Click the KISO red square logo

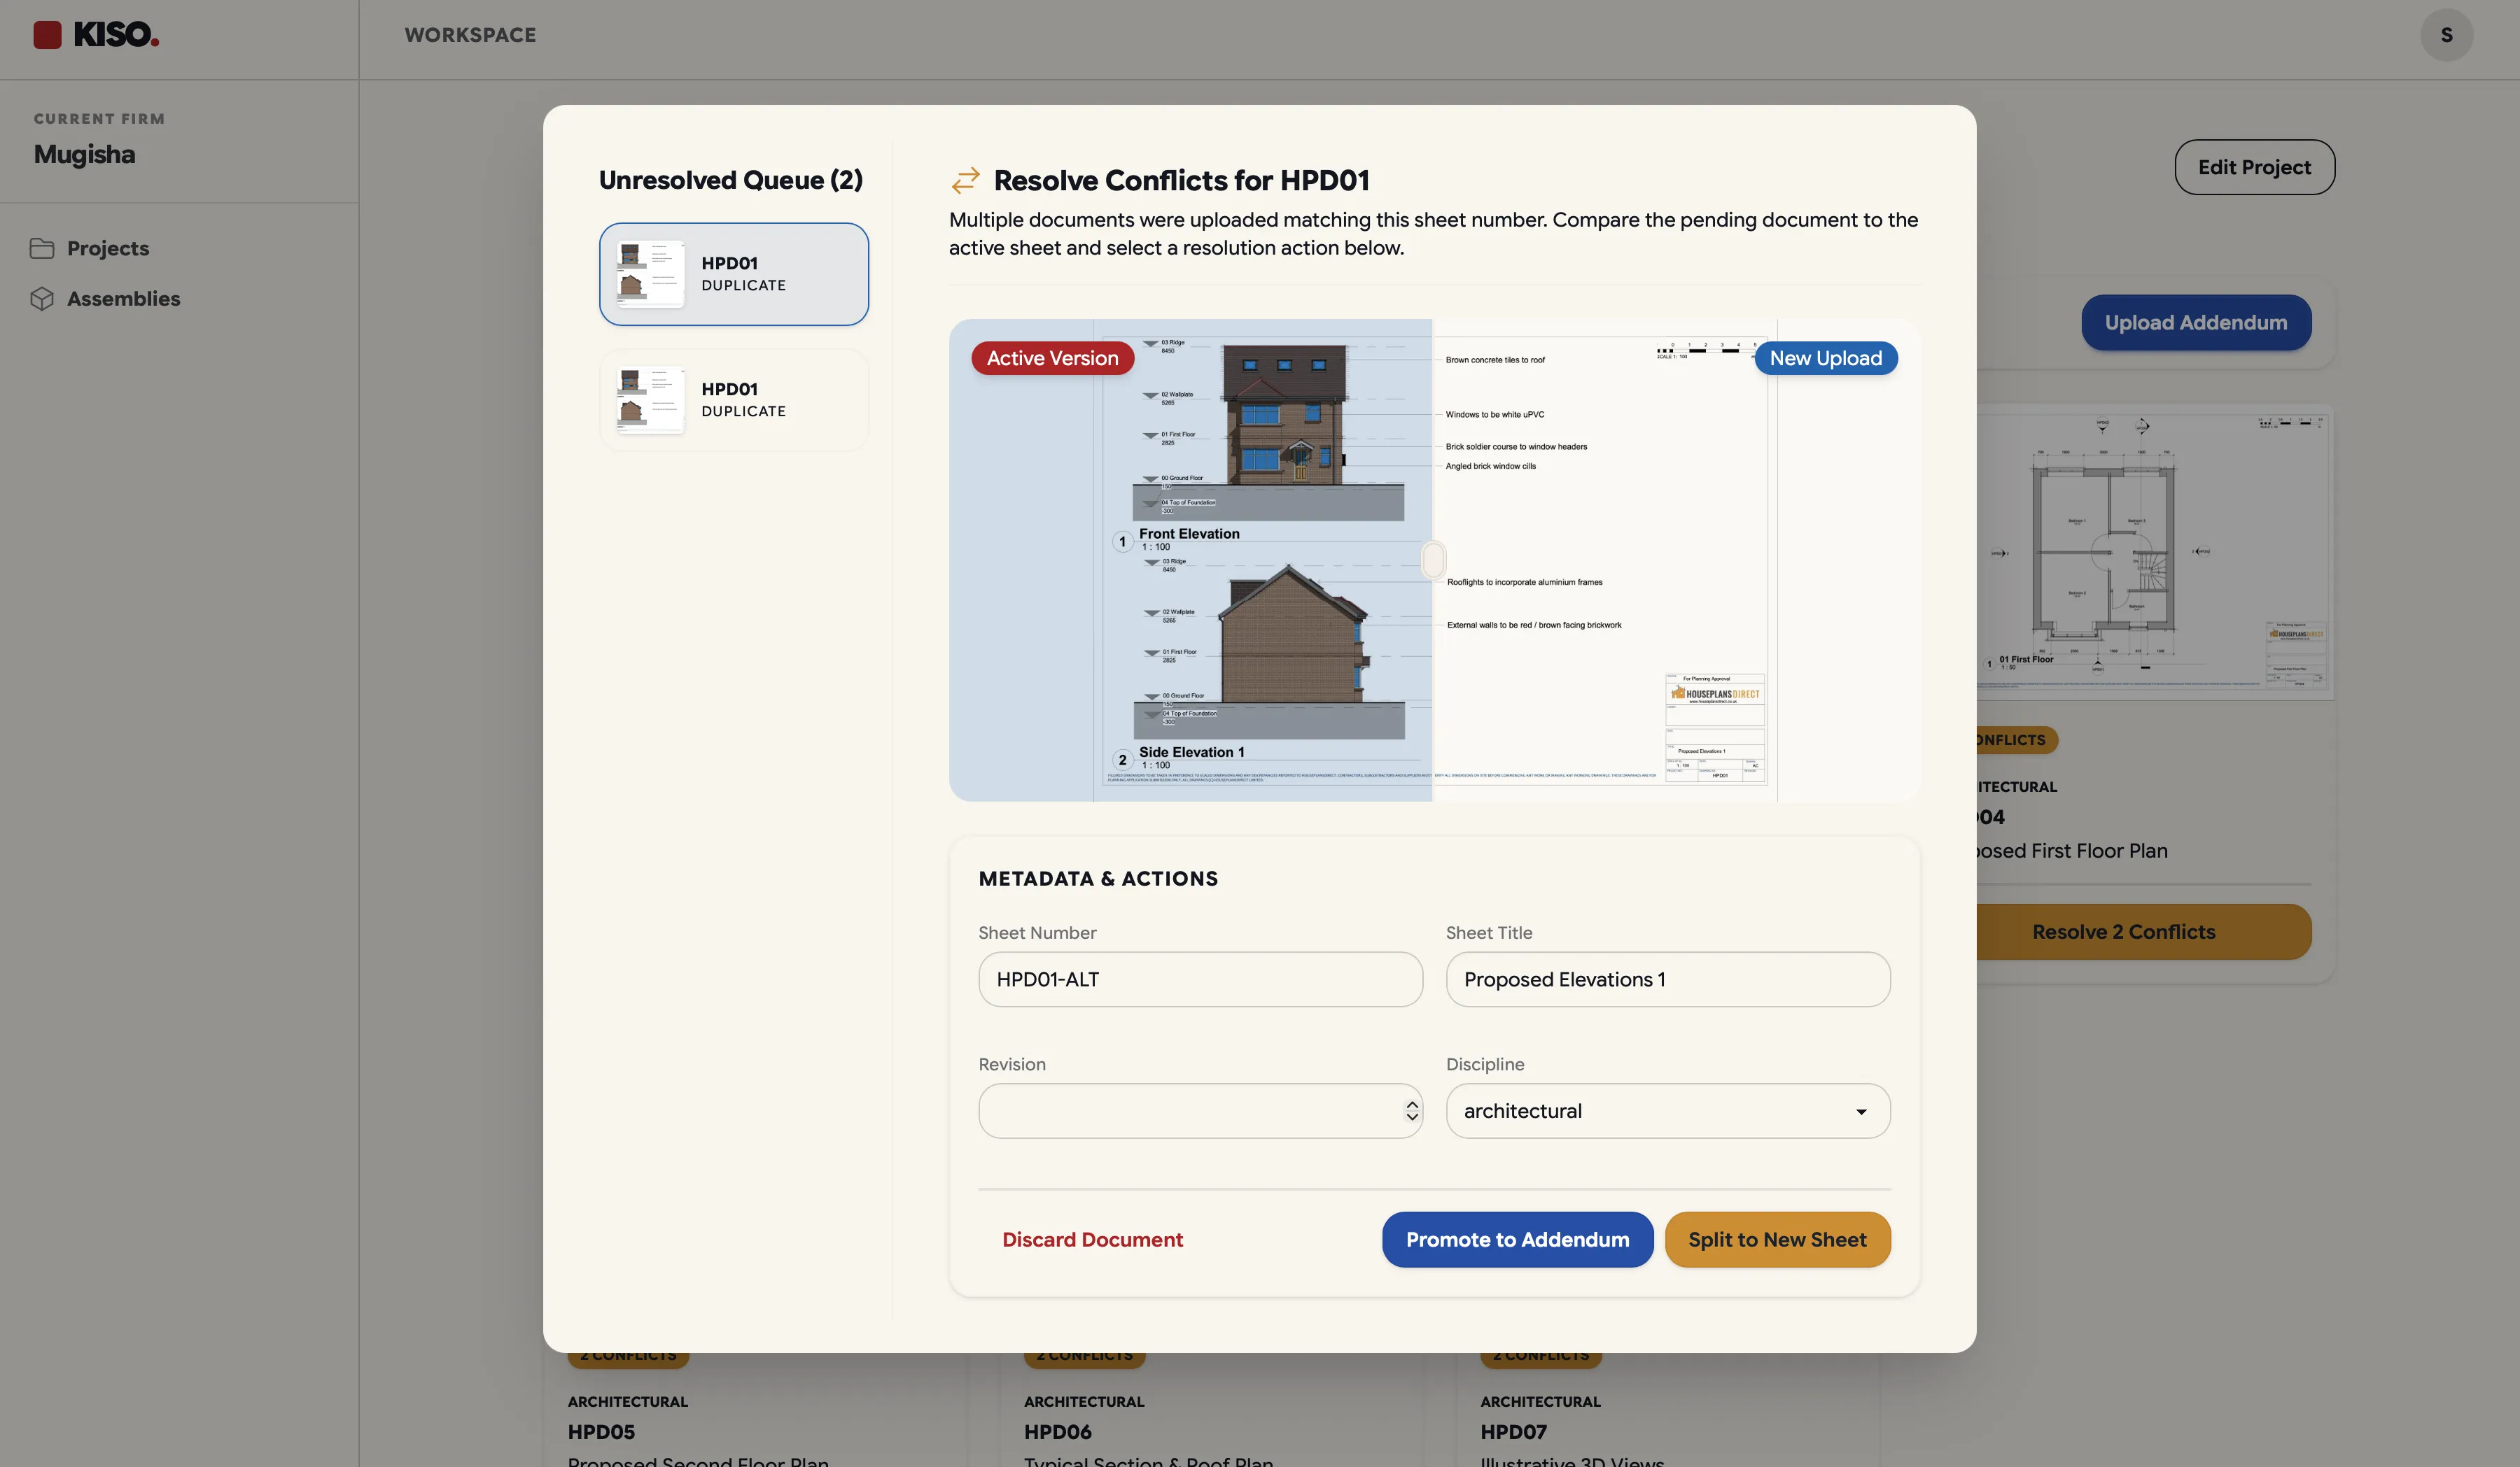(x=47, y=35)
